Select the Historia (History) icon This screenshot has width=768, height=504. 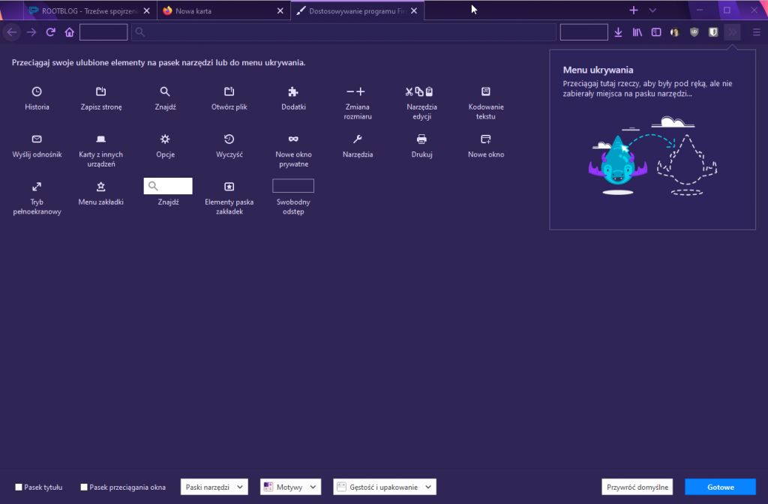click(36, 91)
